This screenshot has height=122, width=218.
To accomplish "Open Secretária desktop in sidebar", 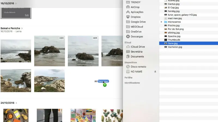I will (x=134, y=52).
